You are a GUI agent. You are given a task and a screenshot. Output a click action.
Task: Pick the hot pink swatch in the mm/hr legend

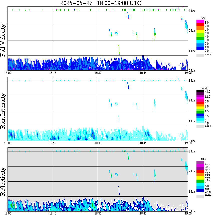click(200, 101)
